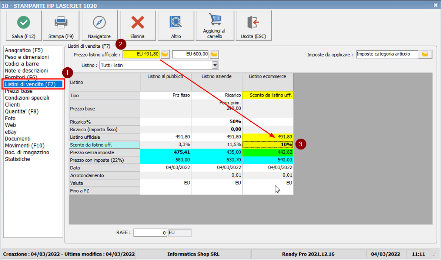The height and width of the screenshot is (260, 441).
Task: Select the Arrotondamento row label
Action: 105,175
